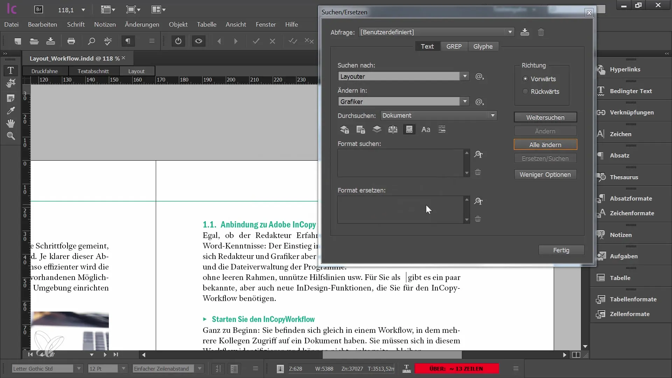Select Rückwärts search direction
Image resolution: width=672 pixels, height=378 pixels.
tap(526, 91)
